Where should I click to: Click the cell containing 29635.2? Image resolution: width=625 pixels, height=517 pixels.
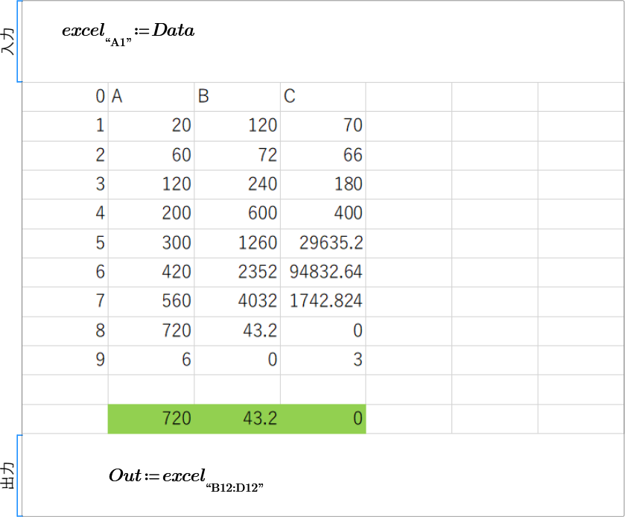[323, 243]
